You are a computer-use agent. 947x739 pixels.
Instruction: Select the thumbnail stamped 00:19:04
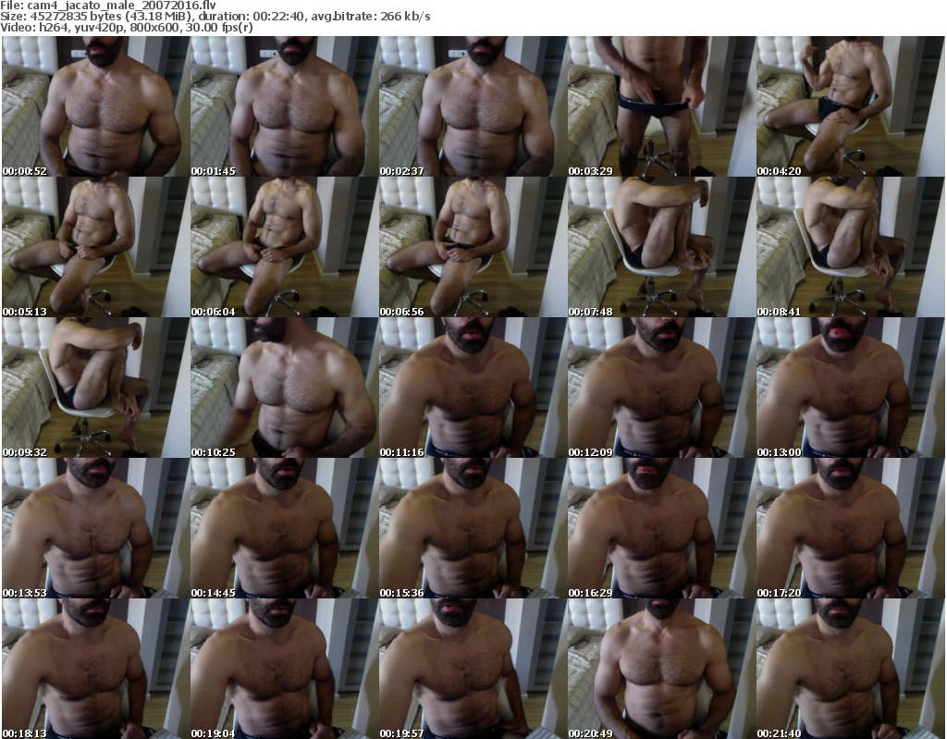point(285,669)
